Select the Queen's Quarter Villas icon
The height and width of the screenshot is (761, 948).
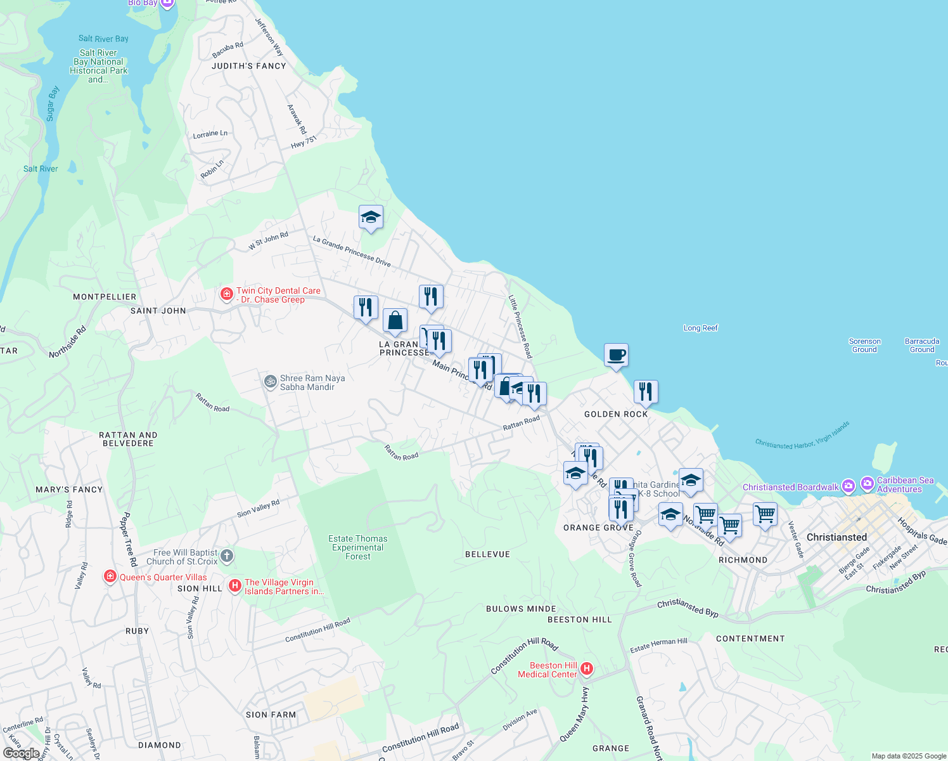(x=110, y=576)
